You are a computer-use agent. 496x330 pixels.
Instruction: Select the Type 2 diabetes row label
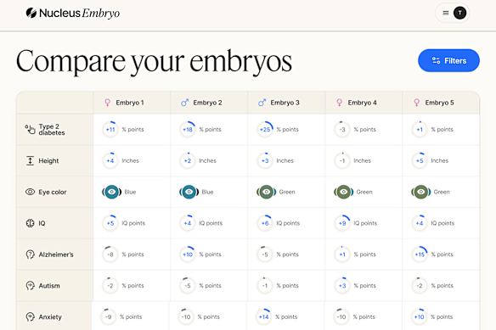[x=52, y=129]
